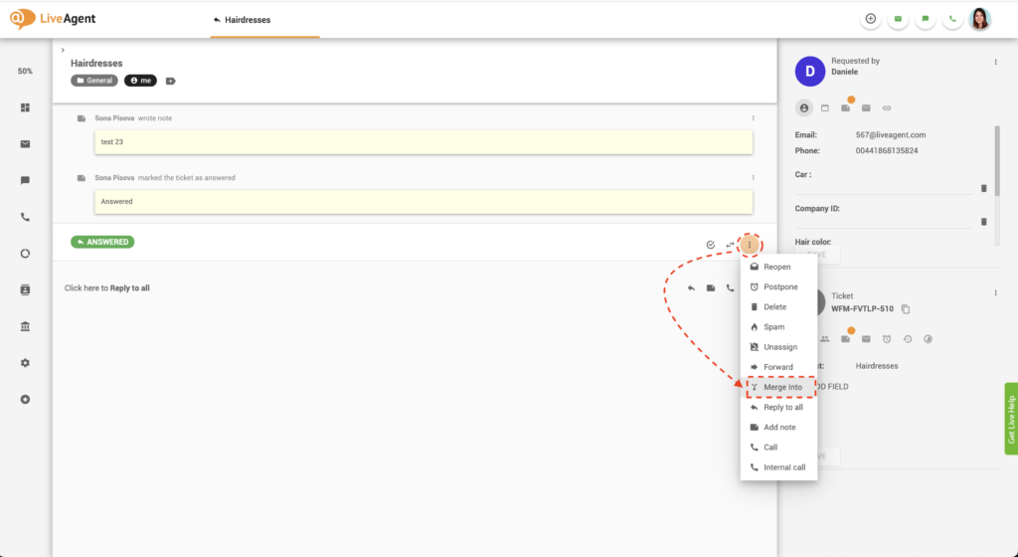The width and height of the screenshot is (1018, 557).
Task: Open Chats from the left sidebar
Action: [25, 180]
